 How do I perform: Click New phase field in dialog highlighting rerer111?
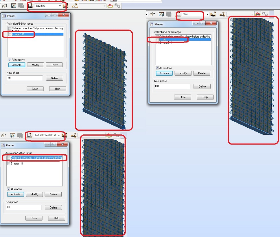pyautogui.click(x=25, y=78)
